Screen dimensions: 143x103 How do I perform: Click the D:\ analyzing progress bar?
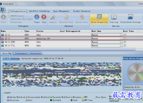pyautogui.click(x=62, y=59)
